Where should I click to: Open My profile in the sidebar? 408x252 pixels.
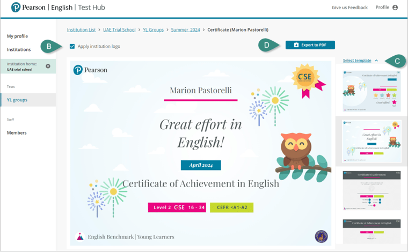click(17, 36)
